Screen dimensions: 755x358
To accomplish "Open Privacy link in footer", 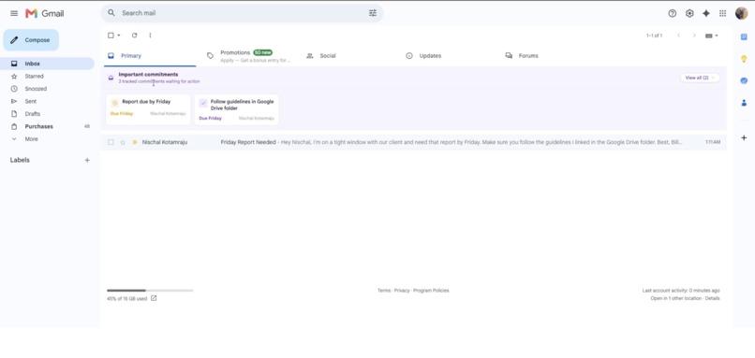I will pyautogui.click(x=402, y=291).
